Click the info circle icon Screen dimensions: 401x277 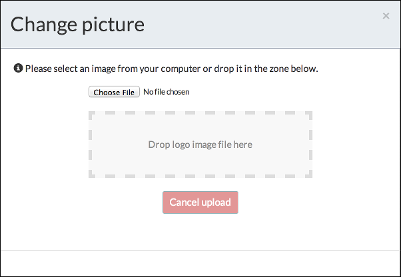tap(19, 69)
